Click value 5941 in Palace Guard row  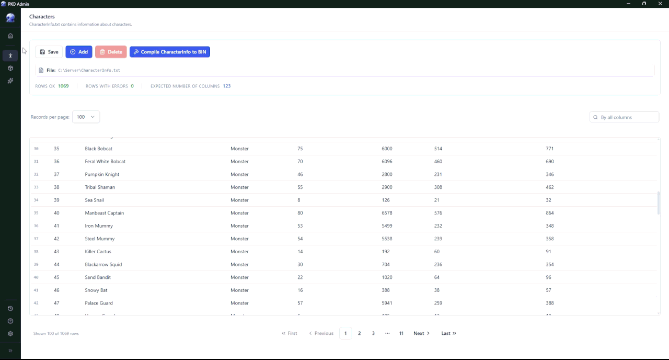pos(387,303)
